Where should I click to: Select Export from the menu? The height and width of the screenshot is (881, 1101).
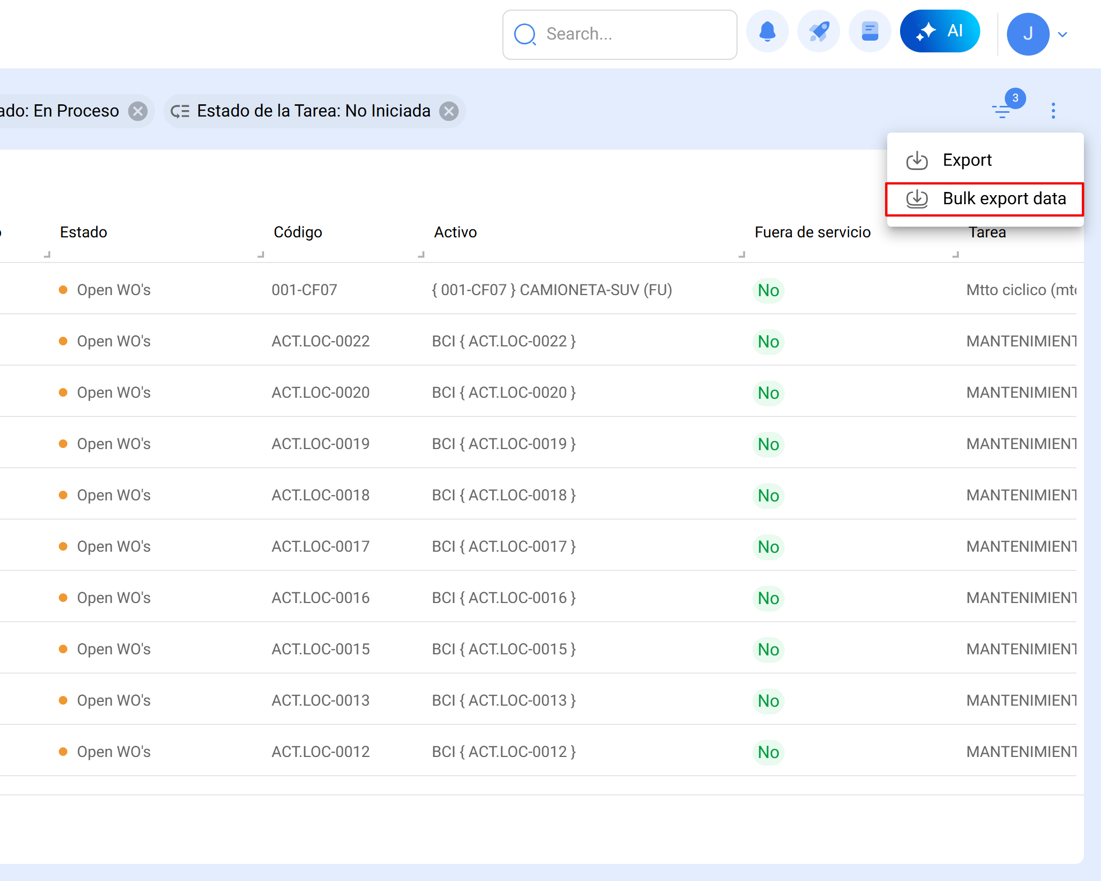pyautogui.click(x=966, y=160)
